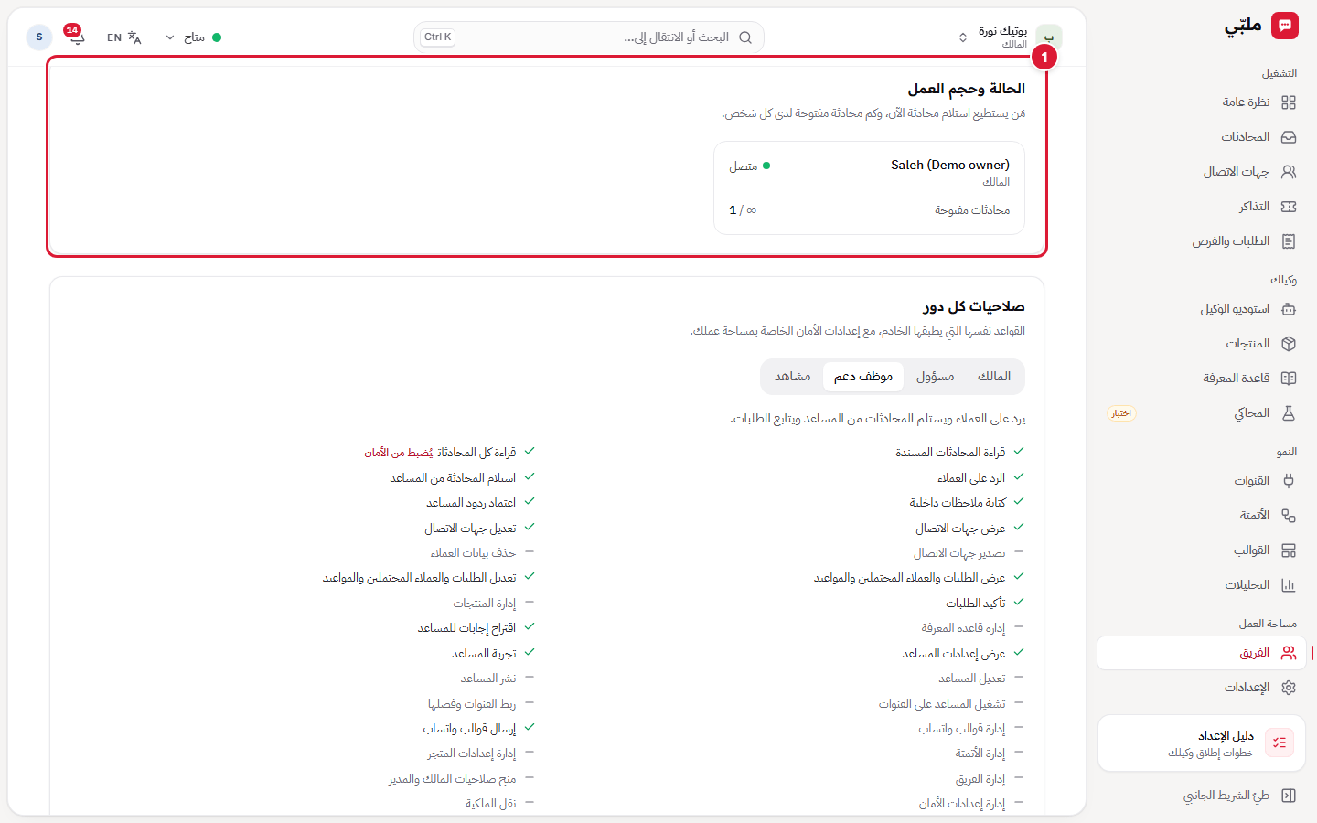The image size is (1317, 823).
Task: Open the نظرة عامة overview icon
Action: [1289, 102]
